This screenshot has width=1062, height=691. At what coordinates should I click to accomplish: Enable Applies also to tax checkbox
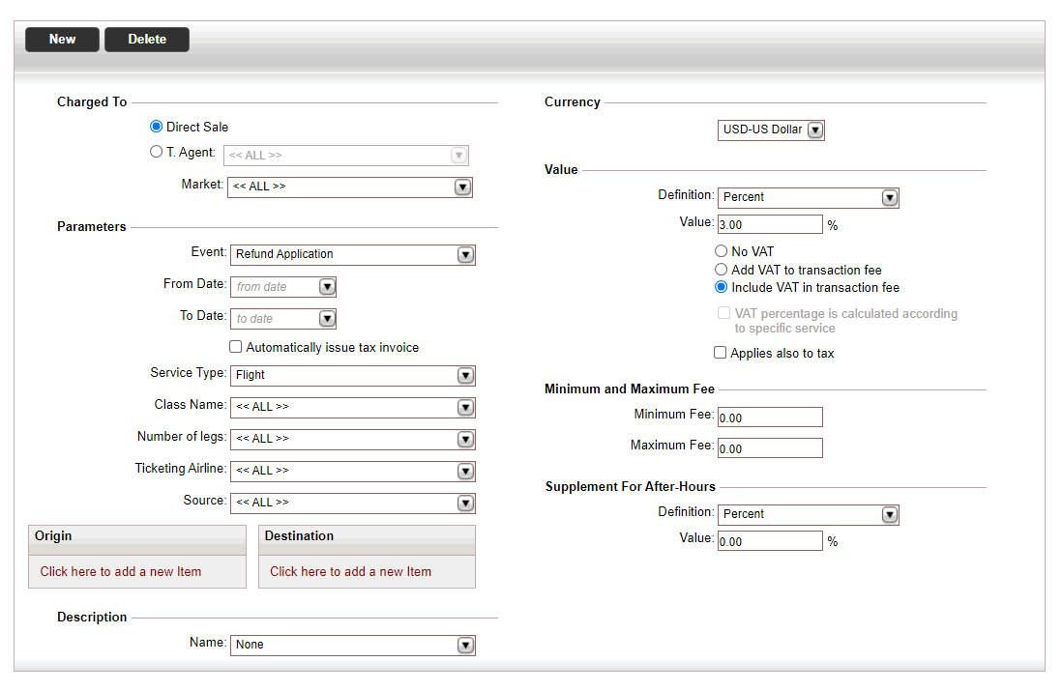(x=720, y=353)
